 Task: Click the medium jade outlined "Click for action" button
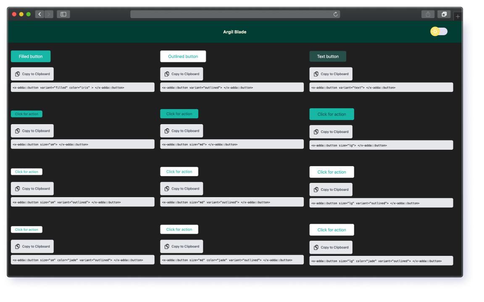click(179, 229)
